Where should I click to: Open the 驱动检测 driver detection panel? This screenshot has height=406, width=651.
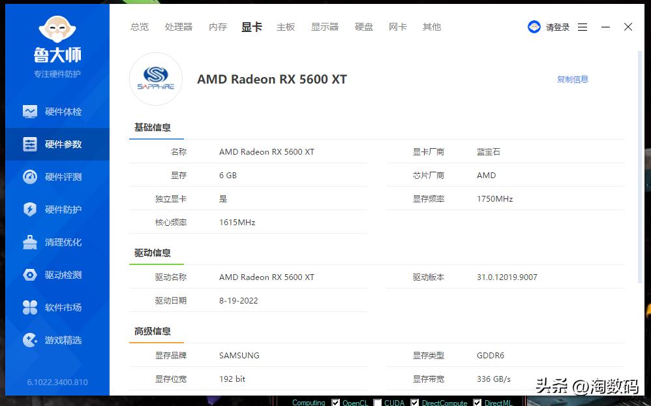pos(57,275)
